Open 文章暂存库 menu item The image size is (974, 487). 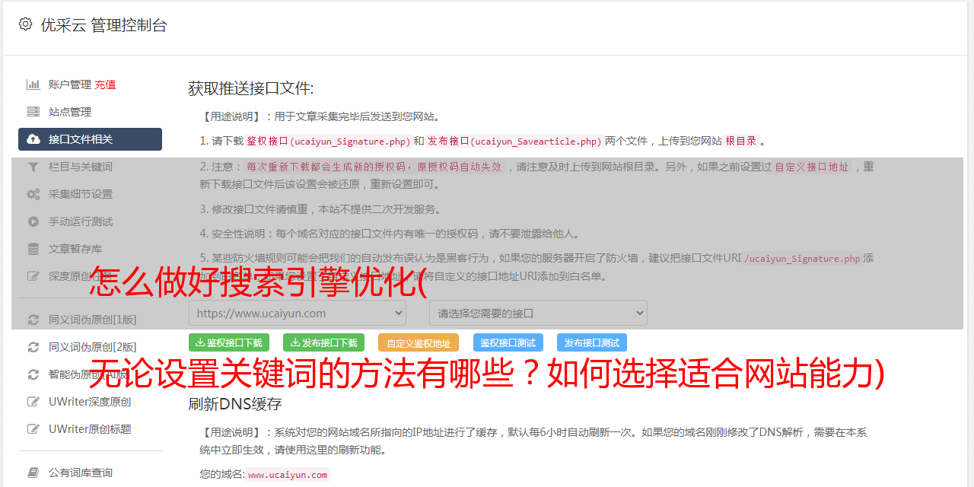point(90,249)
